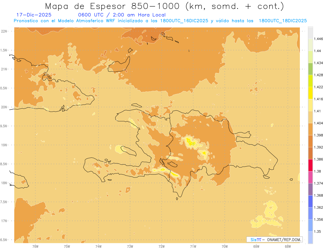Click the '0600 UTC / 2:00 am Hora Local' time text
The image size is (323, 250).
(122, 15)
